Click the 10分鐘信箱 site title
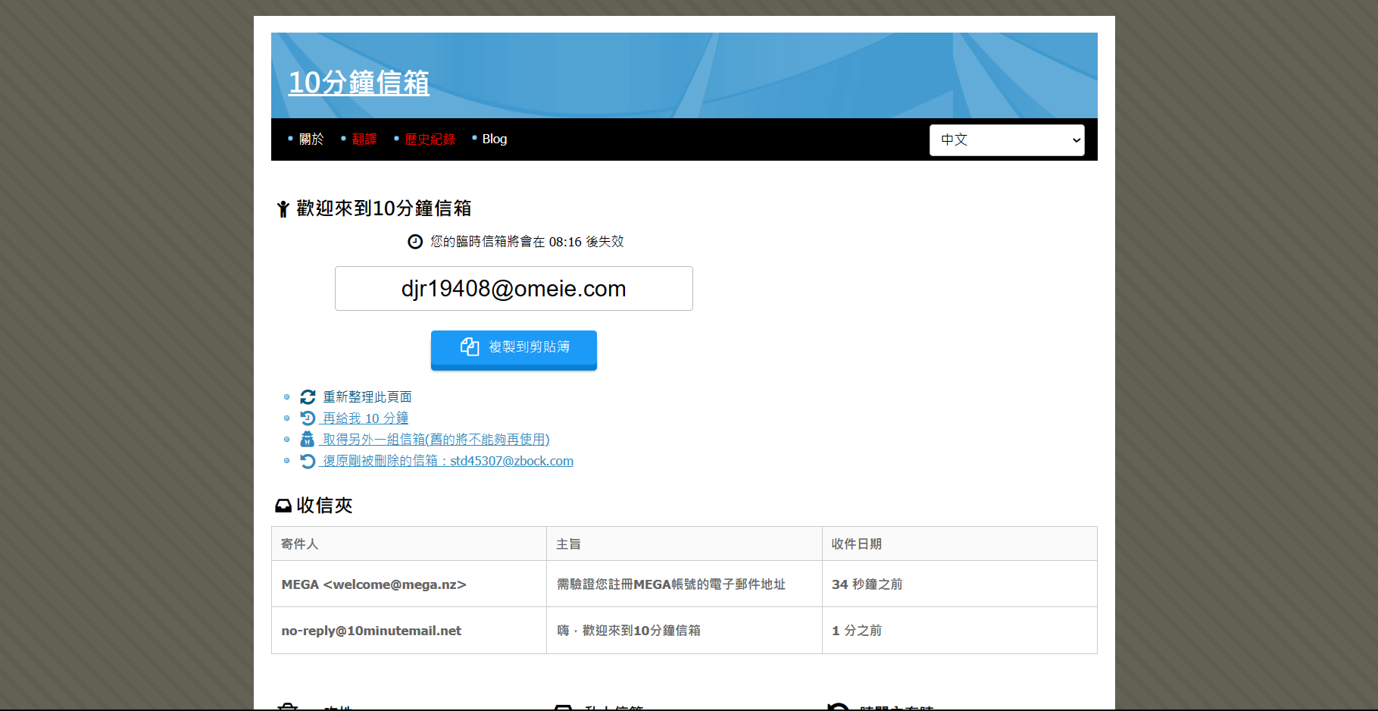 359,83
